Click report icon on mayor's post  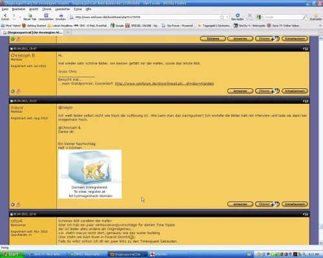(x=19, y=204)
